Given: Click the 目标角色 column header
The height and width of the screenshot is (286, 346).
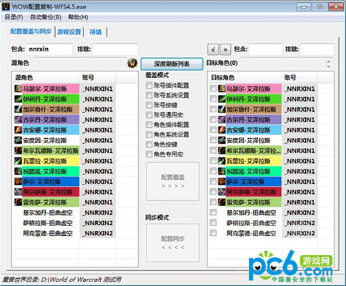Looking at the screenshot, I should 244,77.
